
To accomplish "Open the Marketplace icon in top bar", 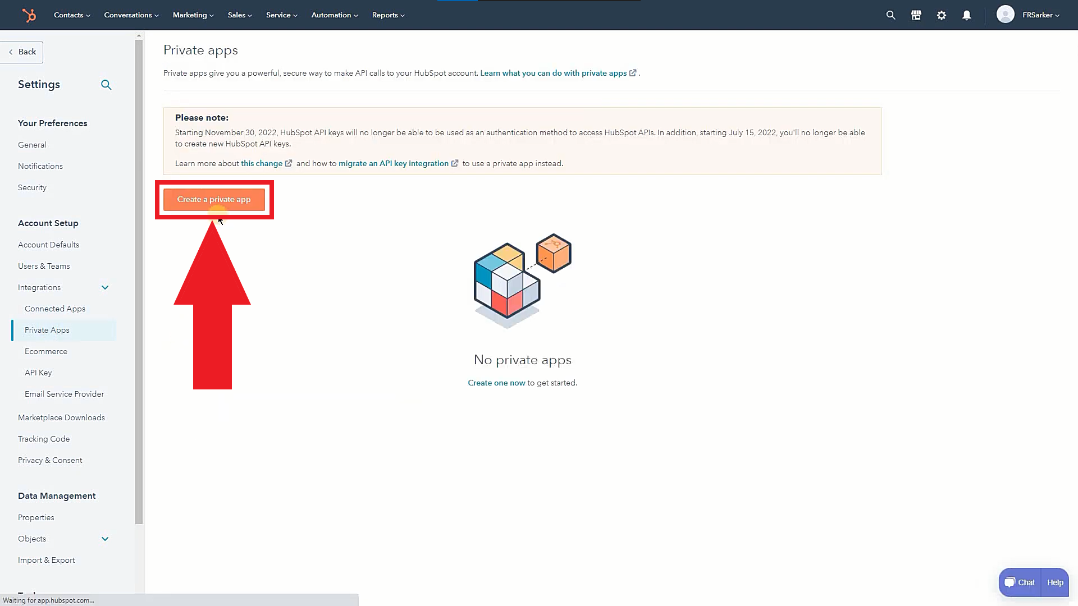I will click(x=916, y=15).
